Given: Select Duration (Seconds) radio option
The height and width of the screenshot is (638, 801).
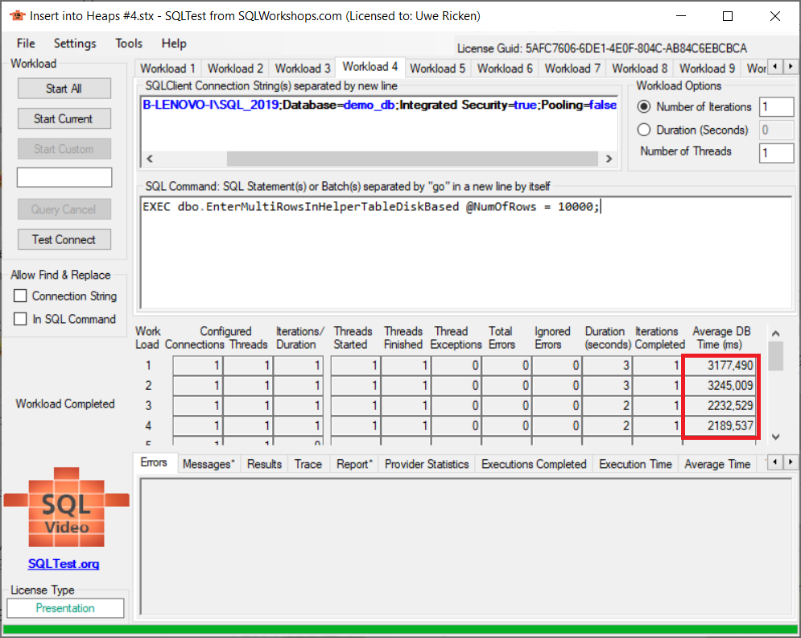Looking at the screenshot, I should (x=644, y=130).
